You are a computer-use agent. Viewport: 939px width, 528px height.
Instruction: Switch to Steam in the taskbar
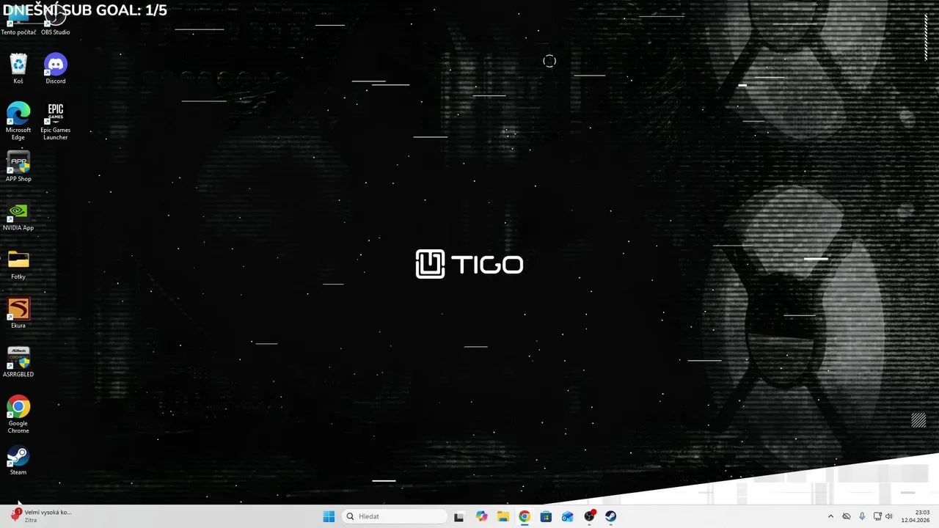tap(611, 516)
